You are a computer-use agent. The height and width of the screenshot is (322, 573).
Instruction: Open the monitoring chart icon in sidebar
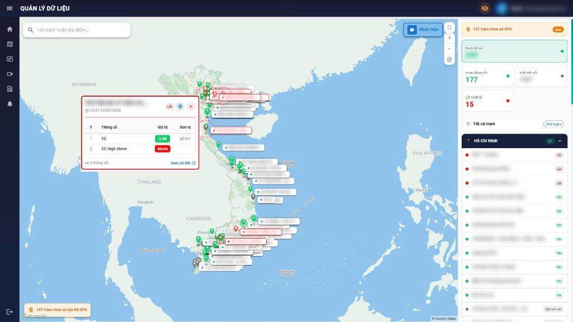click(8, 59)
